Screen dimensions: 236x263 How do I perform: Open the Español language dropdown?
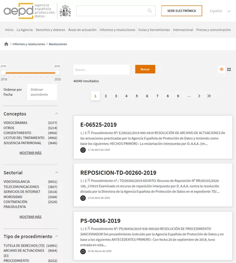tap(220, 11)
